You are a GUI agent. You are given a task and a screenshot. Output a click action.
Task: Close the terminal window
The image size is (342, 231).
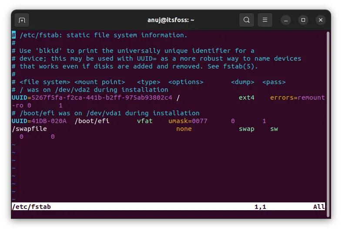tap(321, 20)
